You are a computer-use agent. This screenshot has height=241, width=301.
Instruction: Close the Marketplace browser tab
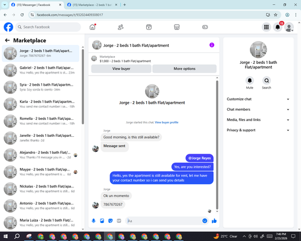pos(116,5)
